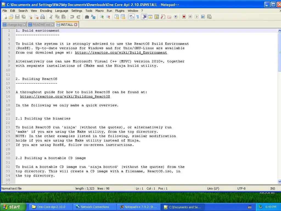
Task: Click the Close All toolbar icon
Action: (36, 17)
